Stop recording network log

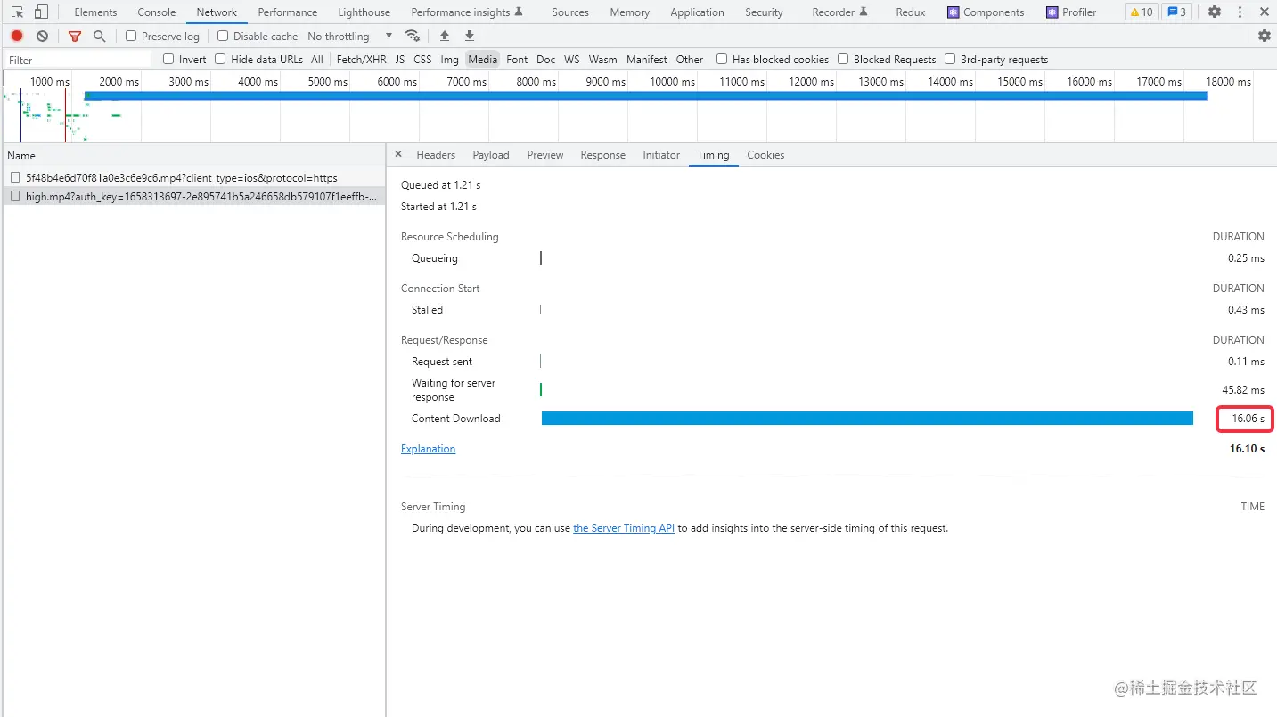(17, 36)
